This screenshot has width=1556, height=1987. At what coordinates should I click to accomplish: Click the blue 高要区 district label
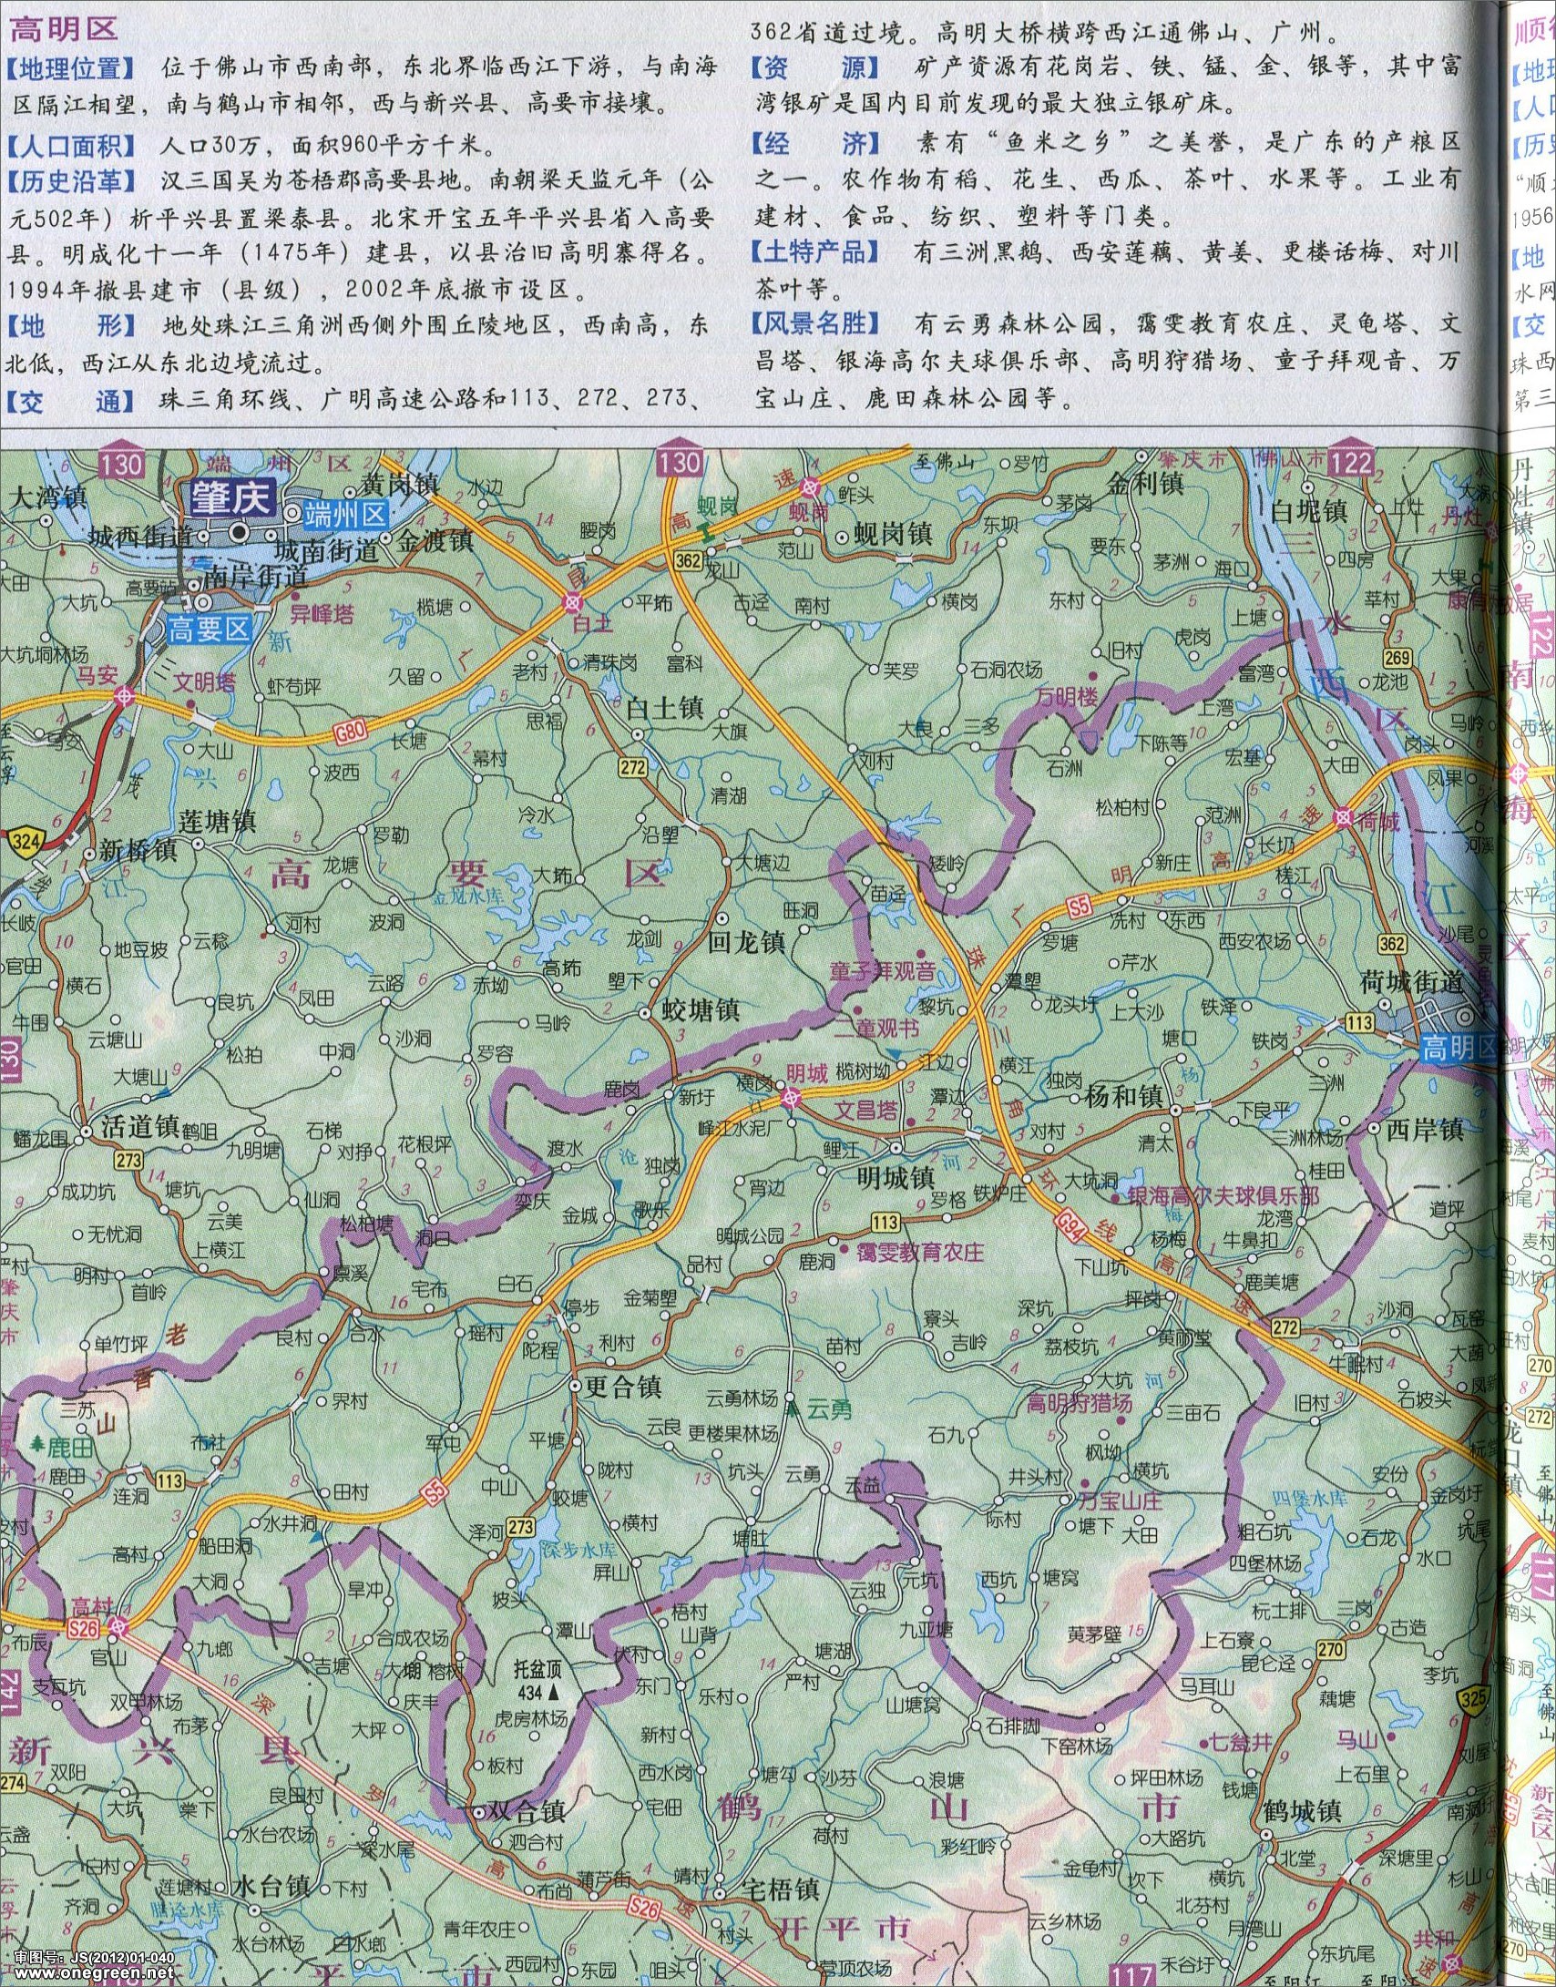point(209,630)
